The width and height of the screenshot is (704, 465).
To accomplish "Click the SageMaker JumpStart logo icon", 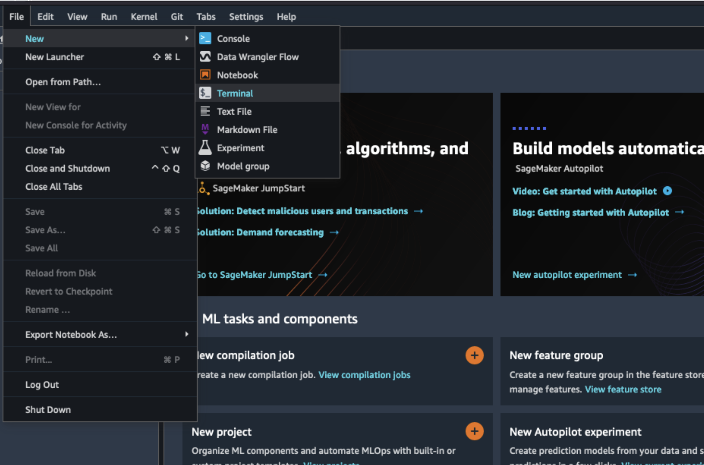I will [x=203, y=188].
